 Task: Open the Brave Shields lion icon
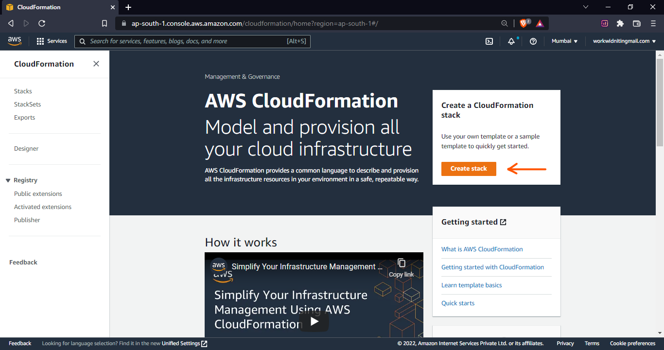(x=524, y=23)
